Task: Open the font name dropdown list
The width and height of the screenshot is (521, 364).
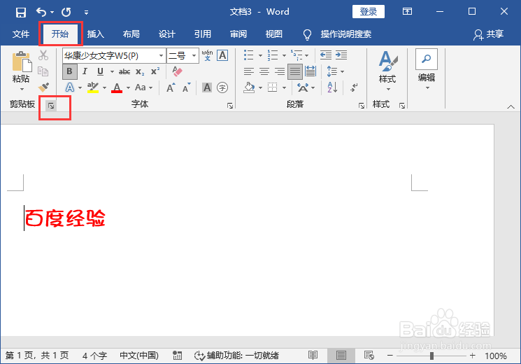Action: 161,55
